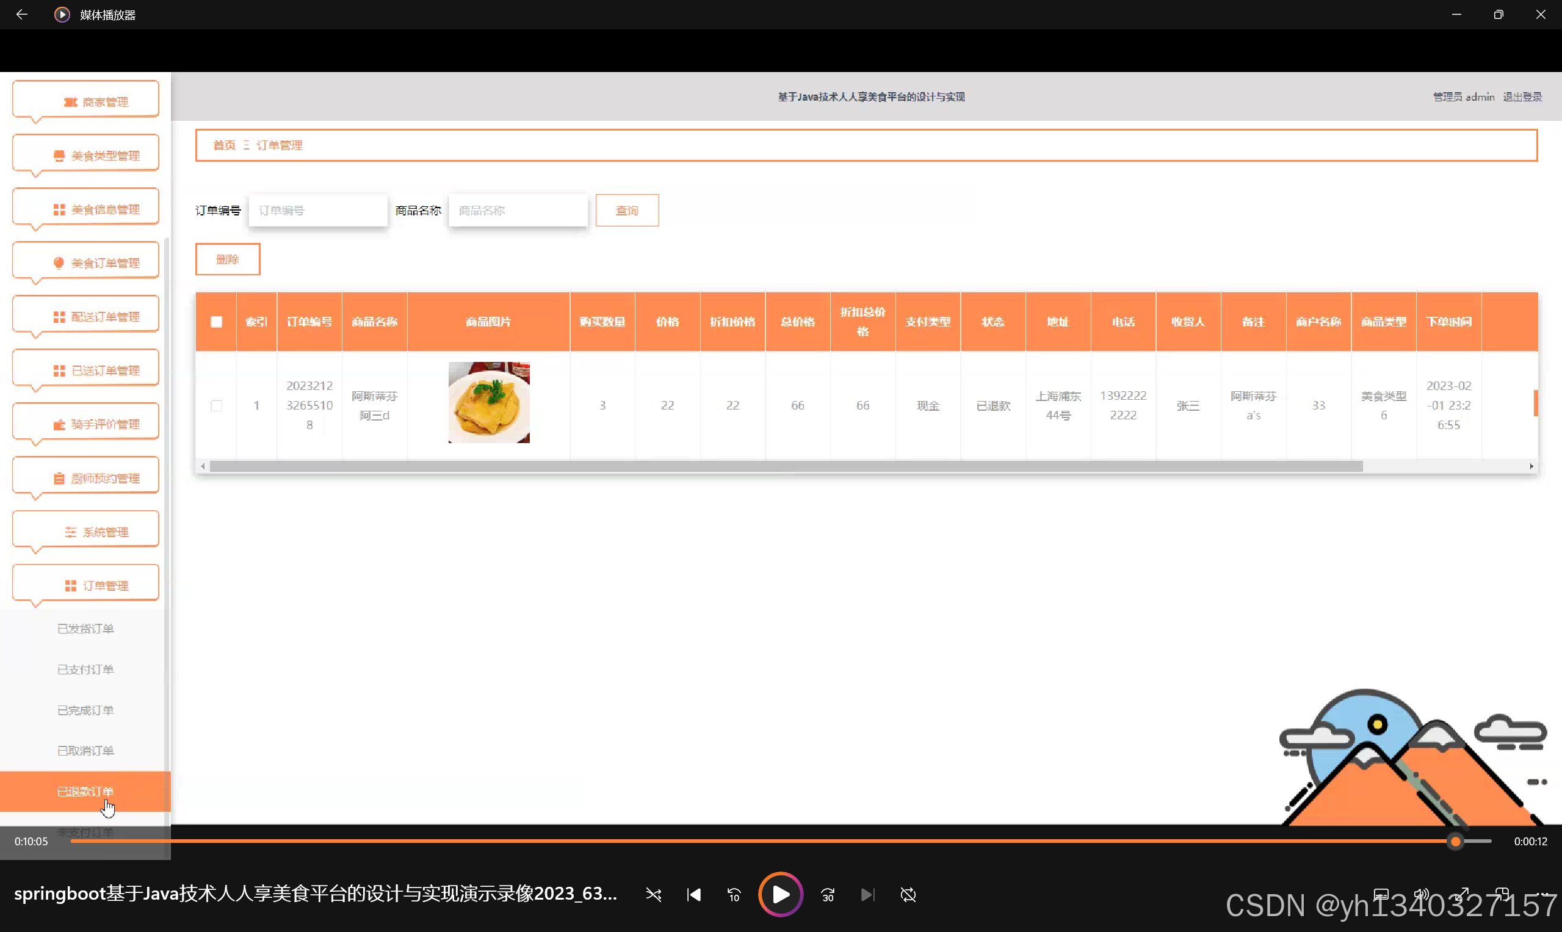Image resolution: width=1562 pixels, height=932 pixels.
Task: Click the next track icon
Action: (x=867, y=894)
